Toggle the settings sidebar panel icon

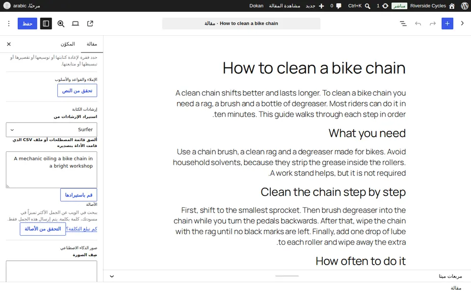tap(46, 24)
